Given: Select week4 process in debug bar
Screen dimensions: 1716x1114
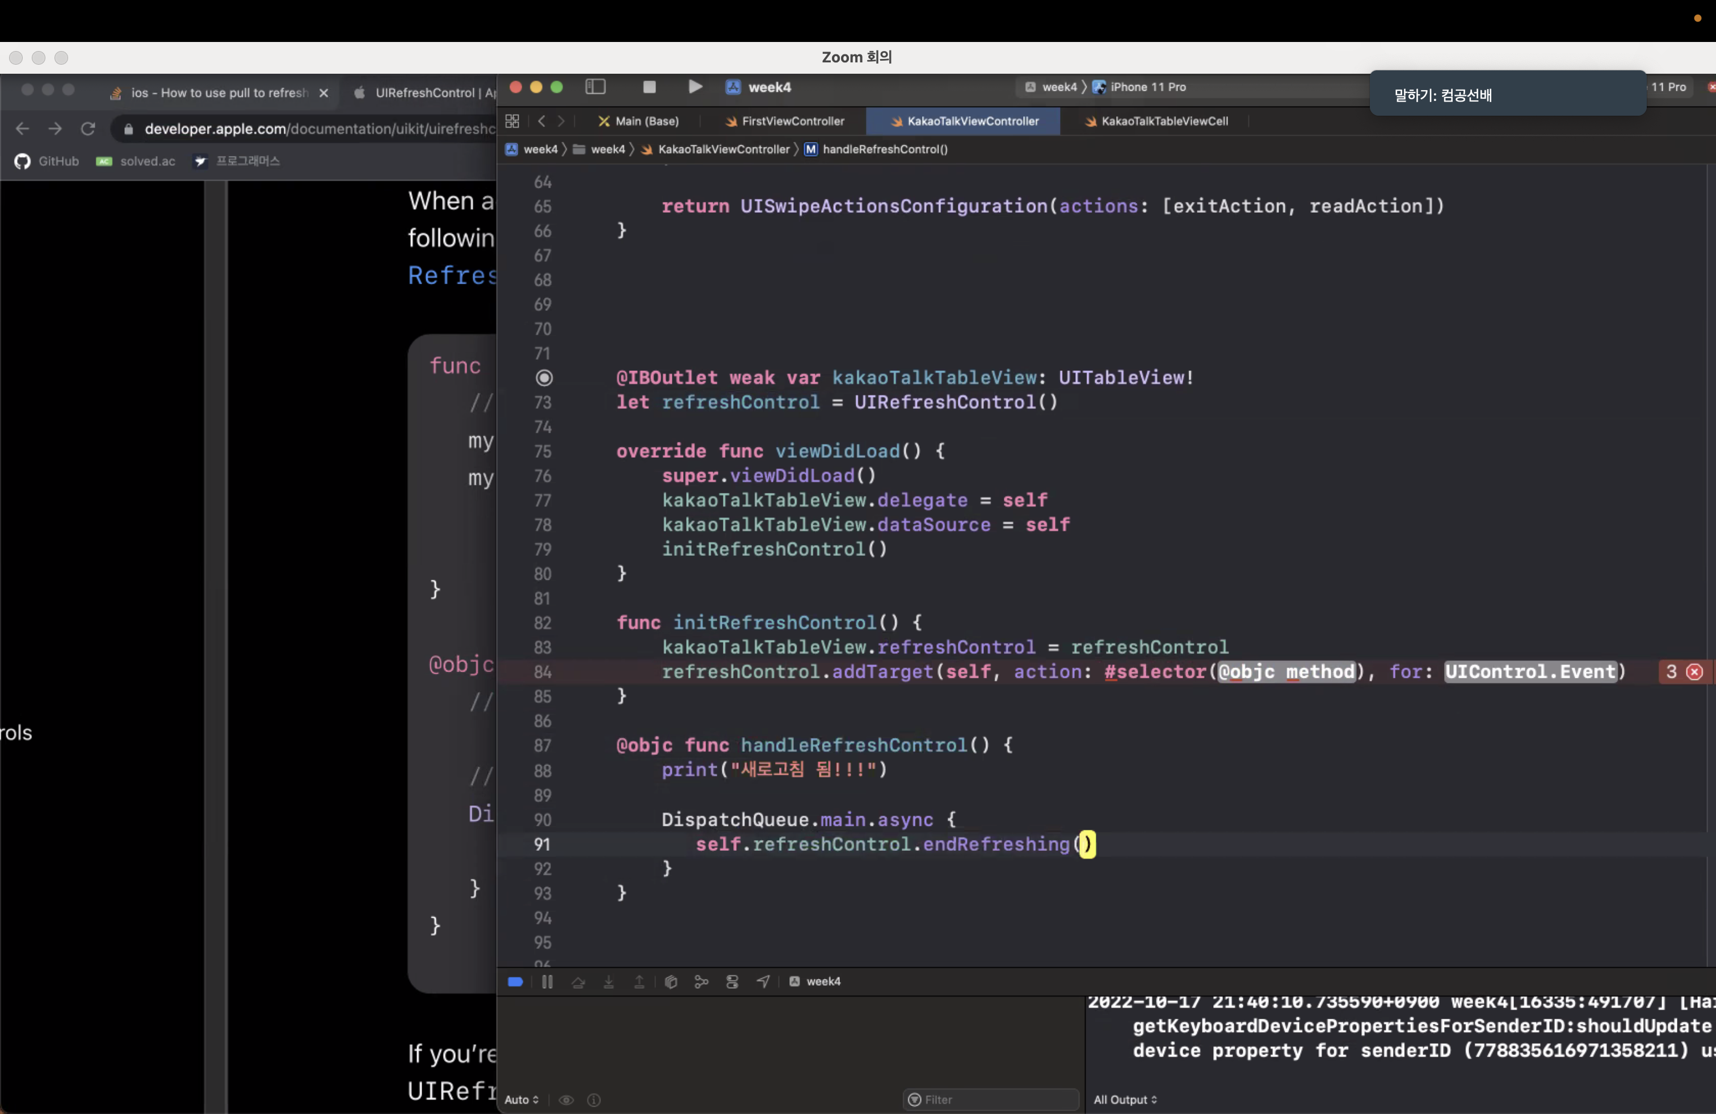Looking at the screenshot, I should pyautogui.click(x=815, y=981).
